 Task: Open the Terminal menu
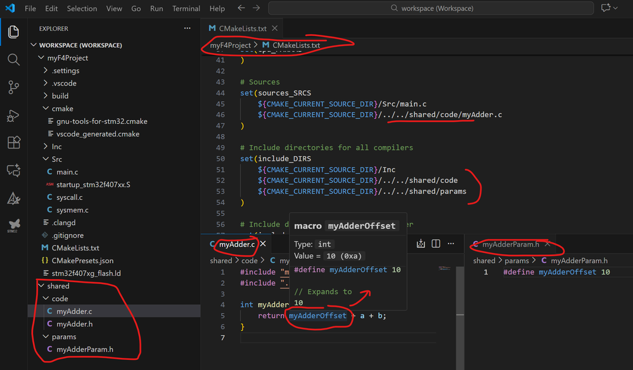(x=186, y=8)
